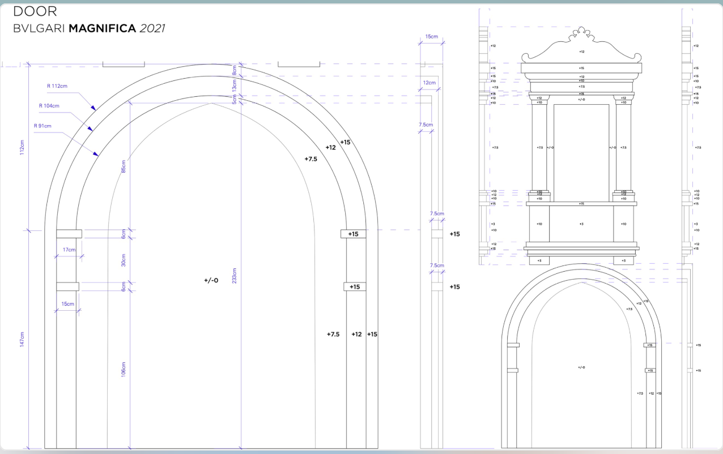Select the +3 label in altar base center
This screenshot has height=454, width=723.
(581, 224)
